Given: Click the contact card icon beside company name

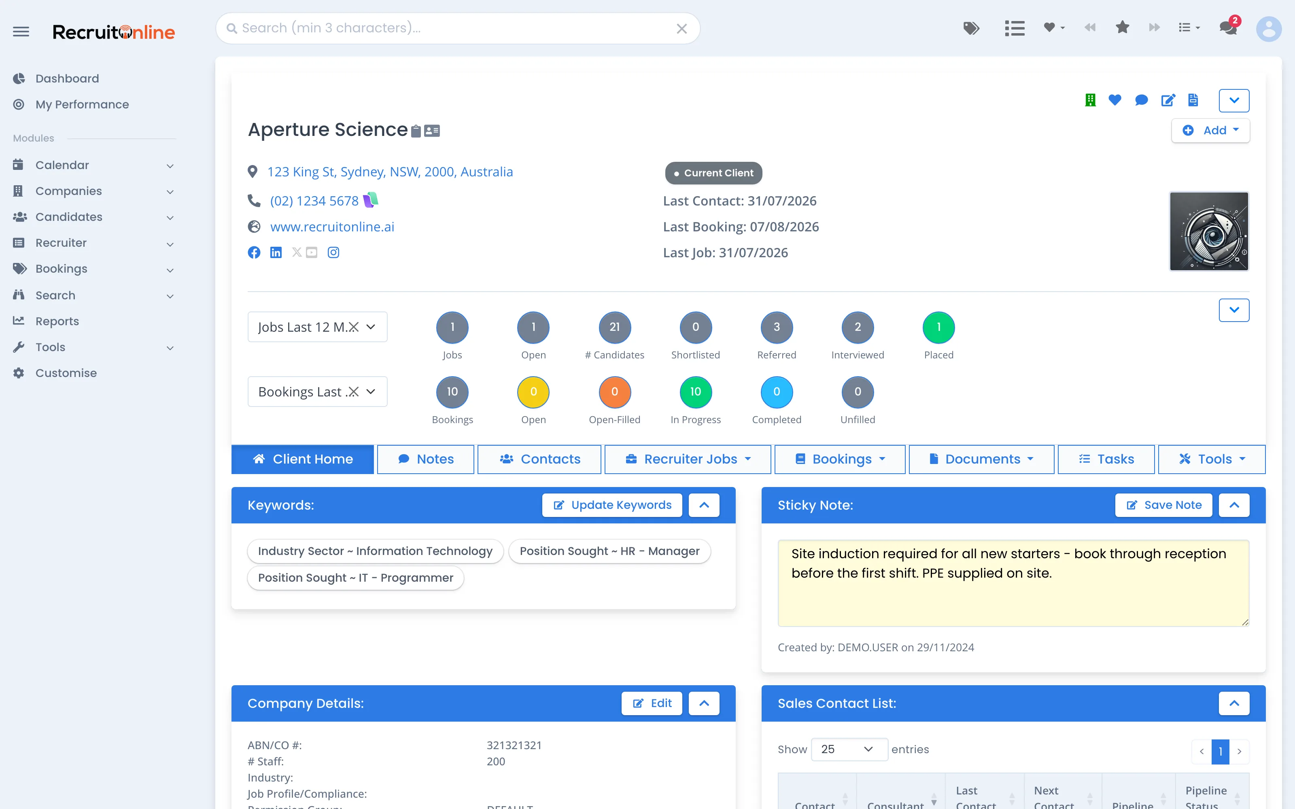Looking at the screenshot, I should (x=432, y=131).
